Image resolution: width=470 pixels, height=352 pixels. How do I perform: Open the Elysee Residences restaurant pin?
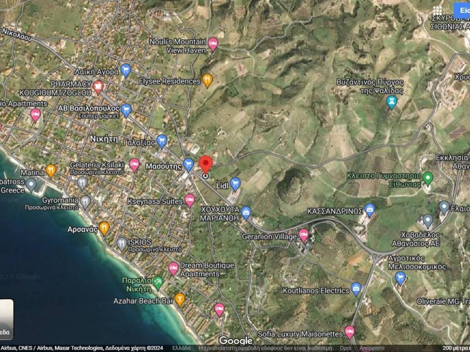tap(207, 81)
